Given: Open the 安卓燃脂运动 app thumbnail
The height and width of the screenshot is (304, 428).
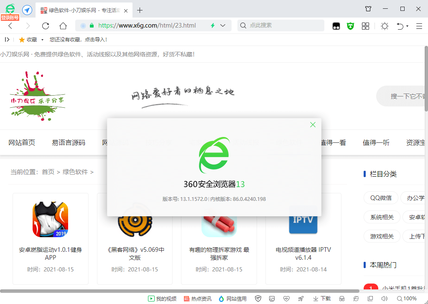Looking at the screenshot, I should point(51,220).
